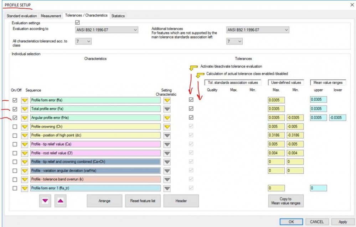Image resolution: width=356 pixels, height=227 pixels.
Task: Click yellow Setting Characteristic arrow for Profile crowning (Ch)
Action: coord(167,127)
